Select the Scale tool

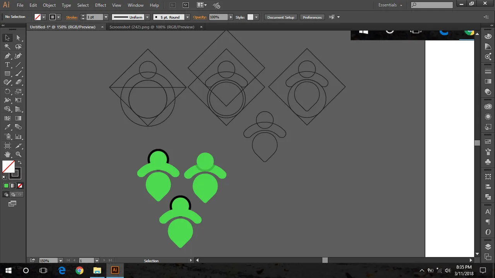click(18, 92)
